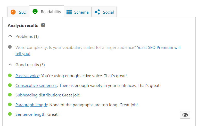Collapse the Problems (1) section chevron

(10, 36)
